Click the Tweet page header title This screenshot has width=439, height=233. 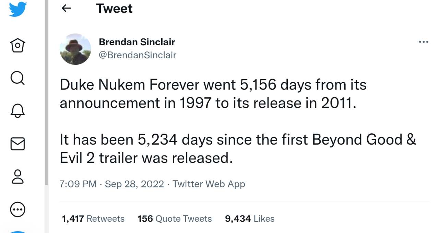point(114,9)
